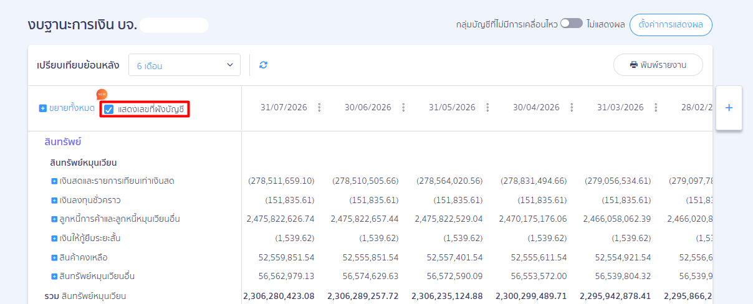This screenshot has width=753, height=304.
Task: Click the 31/03/2026 column header
Action: tap(620, 107)
